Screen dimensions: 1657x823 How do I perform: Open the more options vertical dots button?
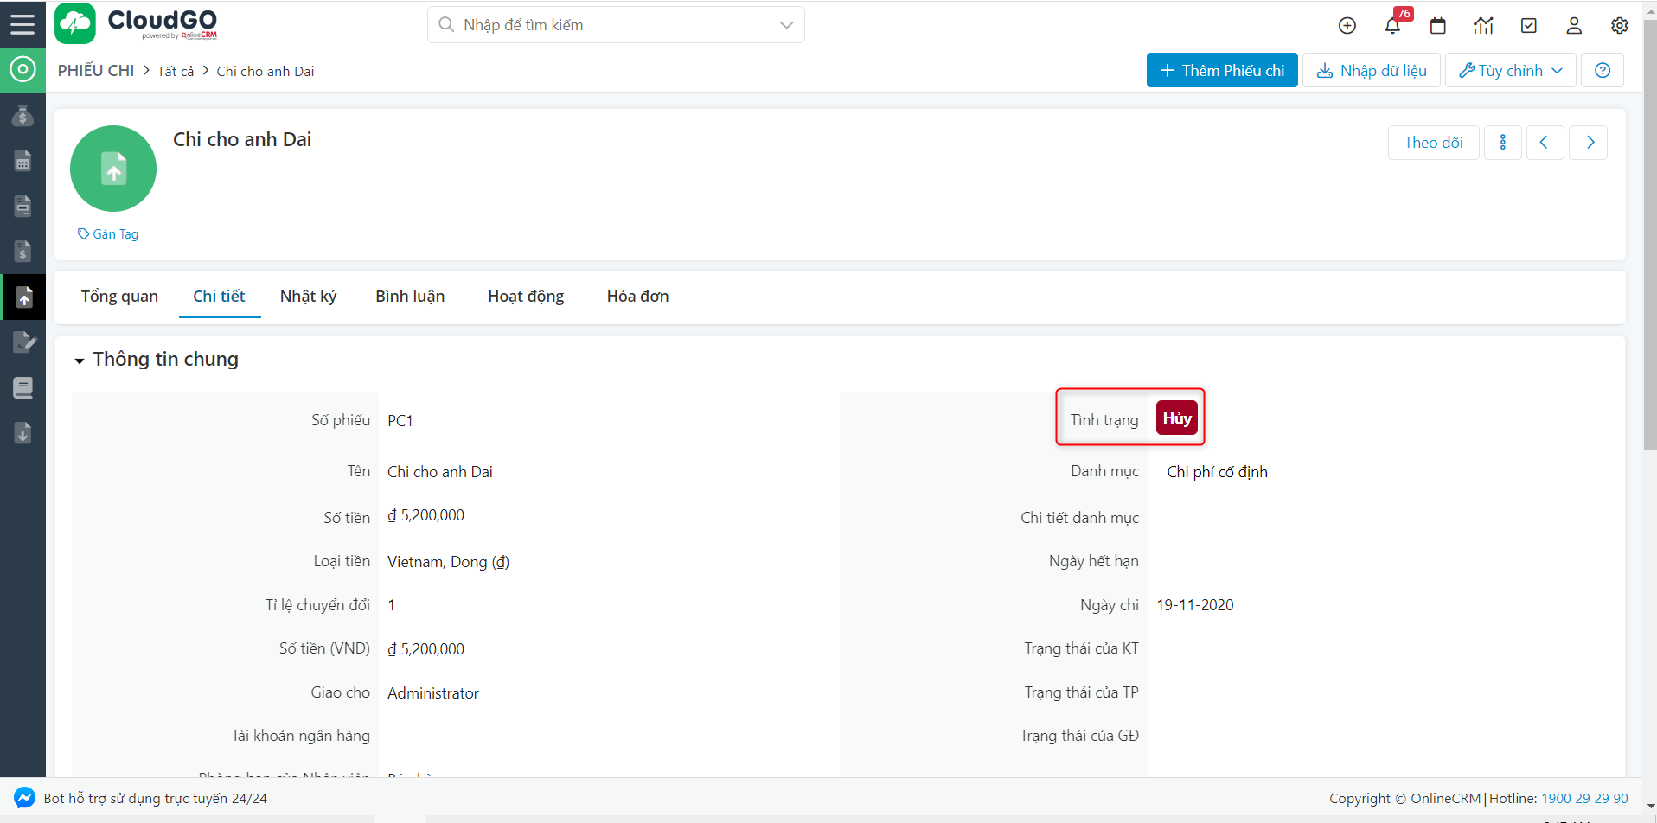(1503, 143)
